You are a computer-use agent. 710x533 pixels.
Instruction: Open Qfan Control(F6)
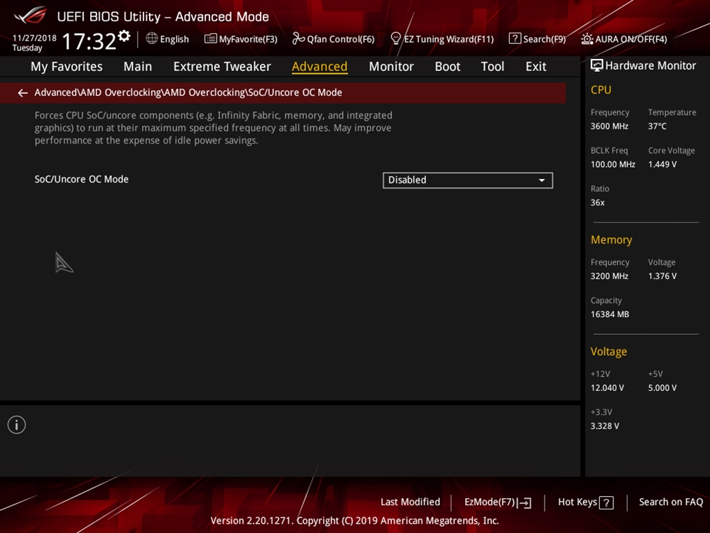[333, 39]
